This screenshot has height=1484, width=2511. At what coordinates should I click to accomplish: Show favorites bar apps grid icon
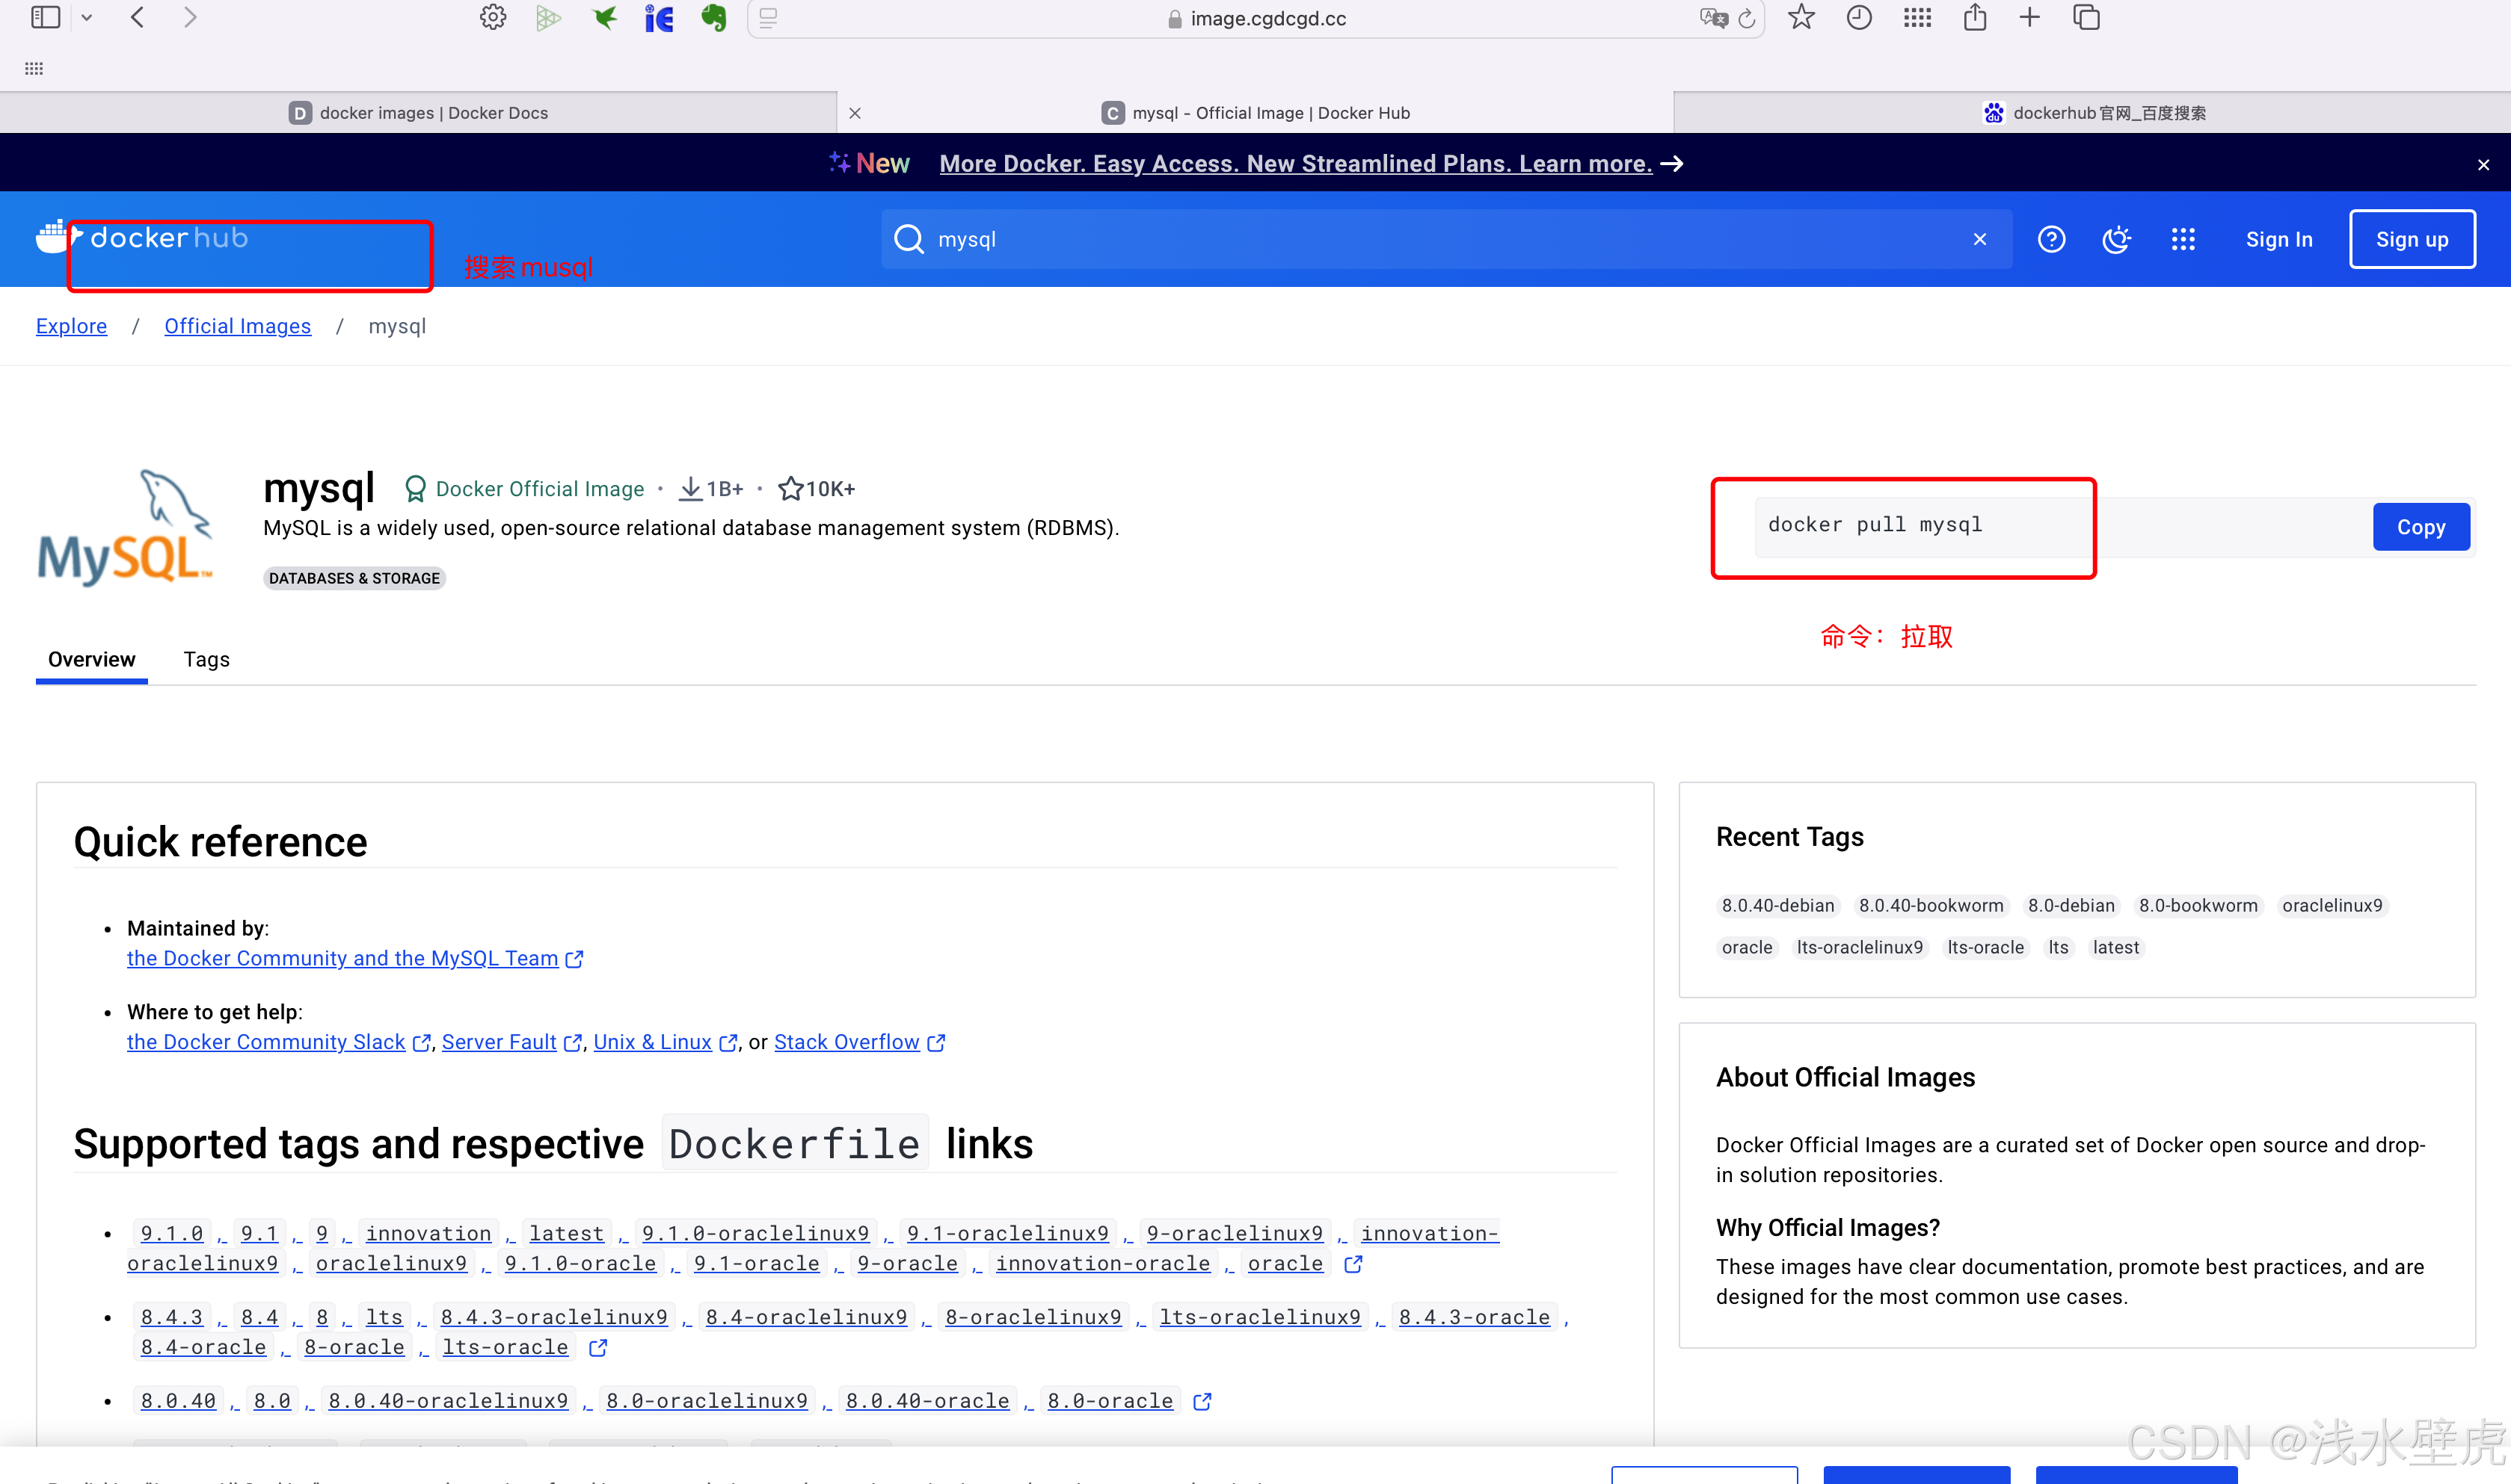tap(34, 68)
